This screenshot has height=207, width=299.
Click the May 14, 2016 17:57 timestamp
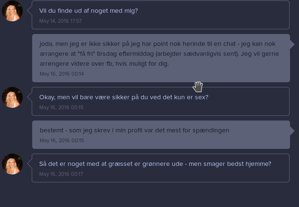click(61, 21)
